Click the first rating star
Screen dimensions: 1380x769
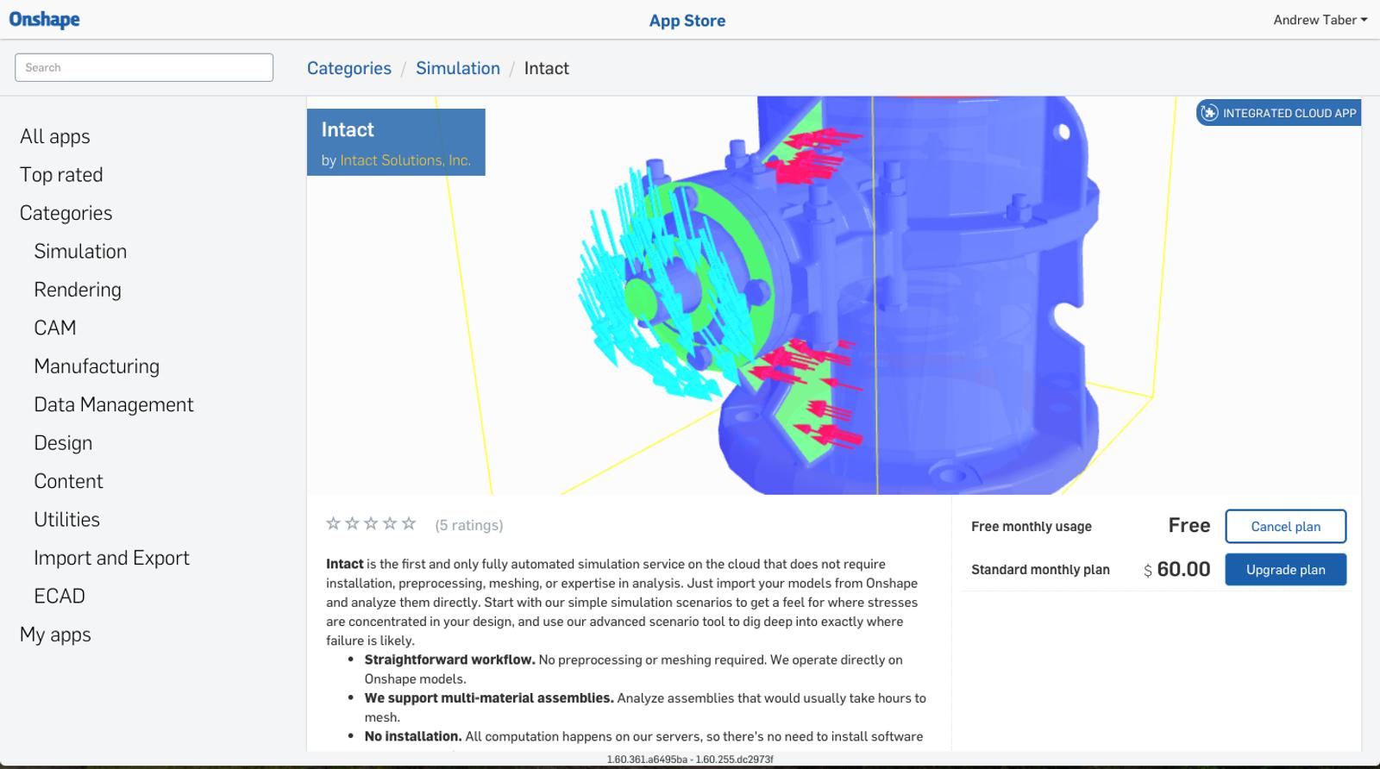[333, 523]
